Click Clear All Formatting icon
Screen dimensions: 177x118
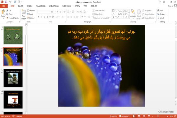pyautogui.click(x=64, y=12)
